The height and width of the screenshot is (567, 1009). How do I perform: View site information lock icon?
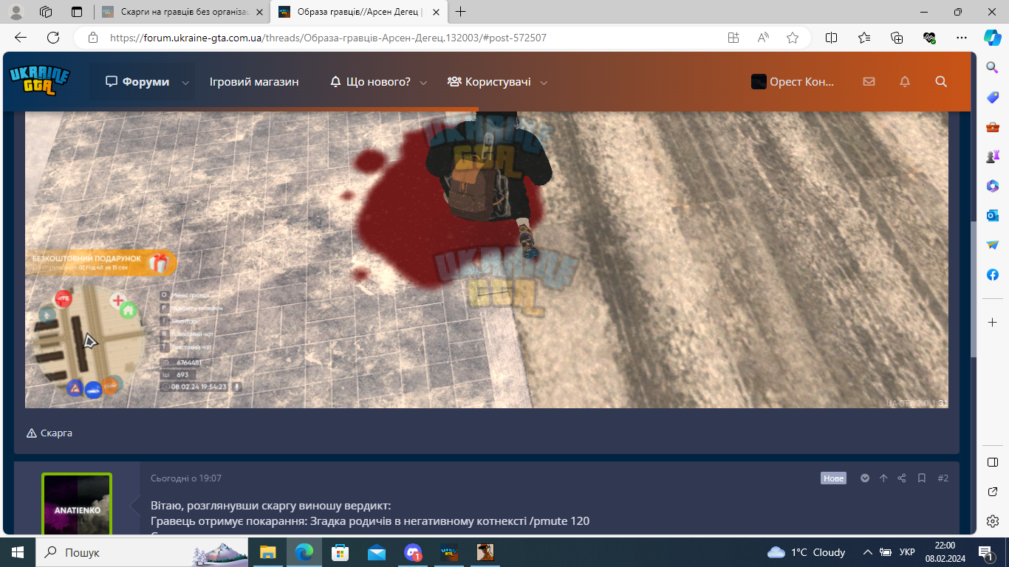(x=92, y=38)
